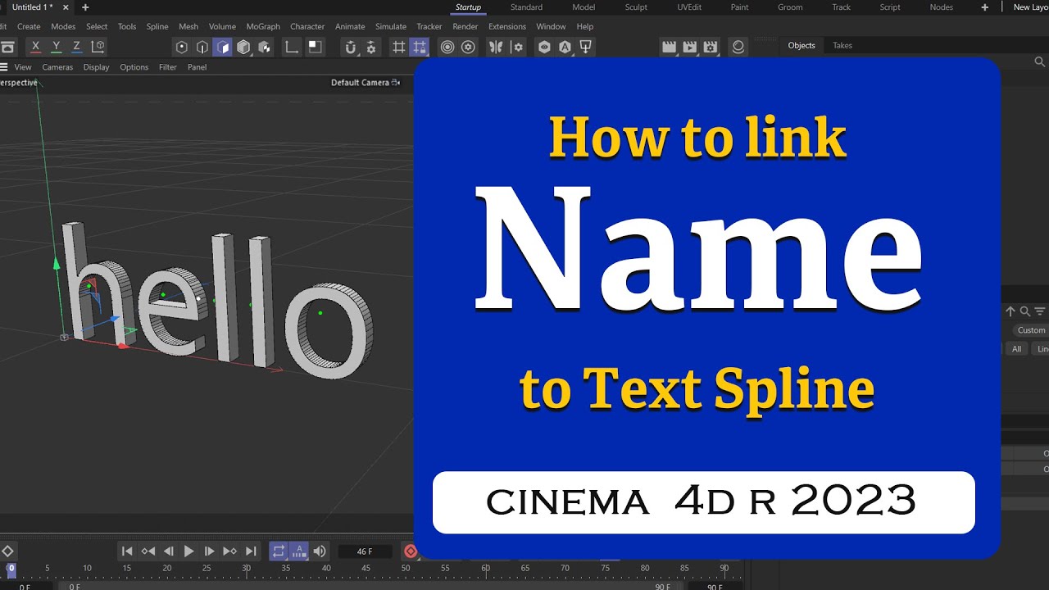1049x590 pixels.
Task: Click the keyframe diamond icon
Action: tap(7, 551)
